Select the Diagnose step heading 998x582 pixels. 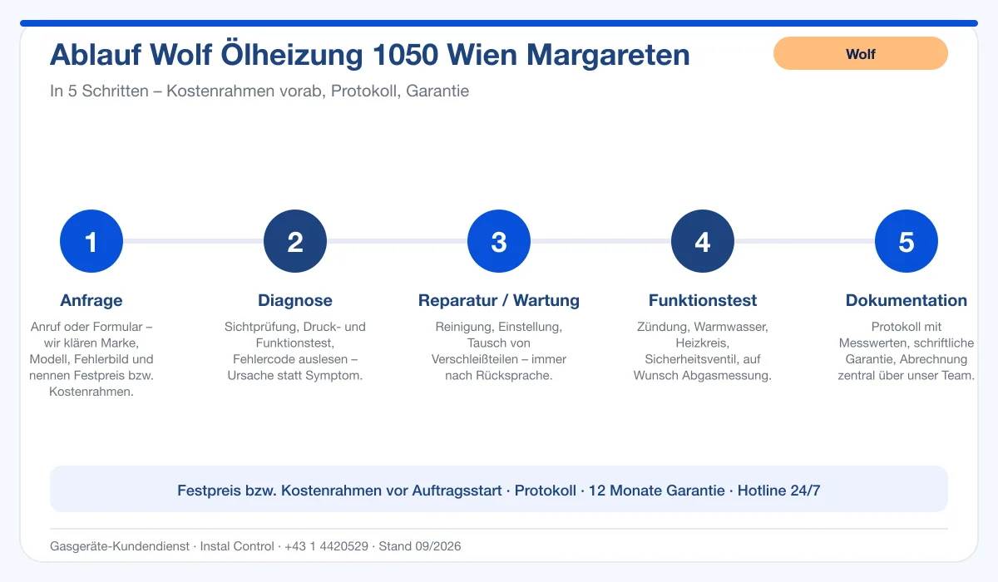tap(295, 300)
